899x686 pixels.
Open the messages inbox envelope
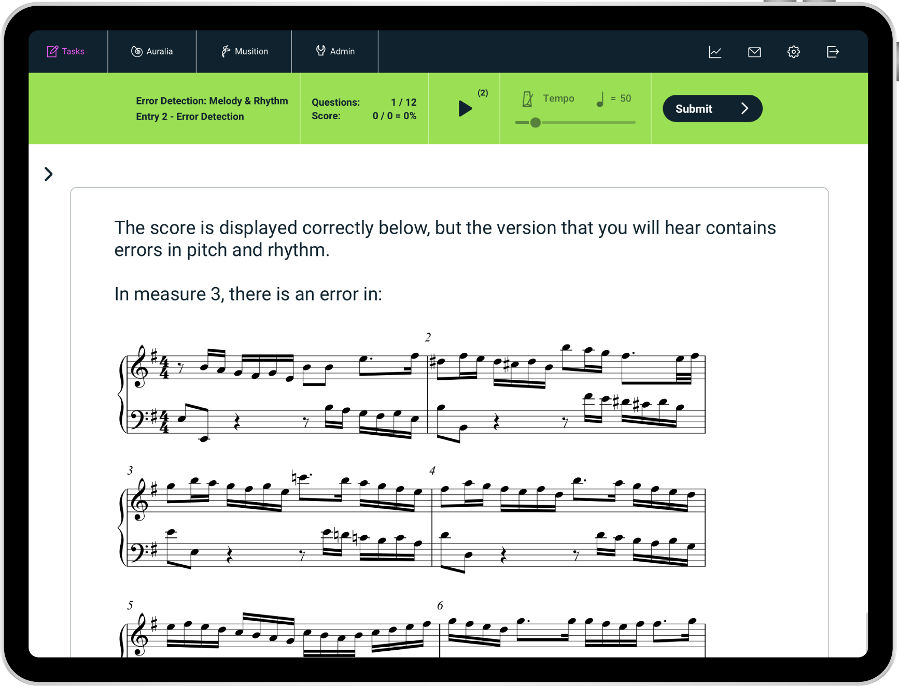click(x=754, y=51)
